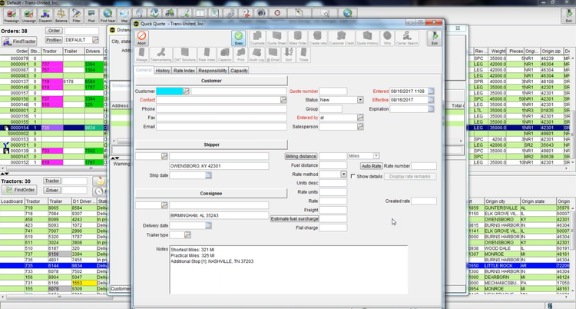Viewport: 576px width, 309px height.
Task: Click the Print toolbar icon
Action: (240, 55)
